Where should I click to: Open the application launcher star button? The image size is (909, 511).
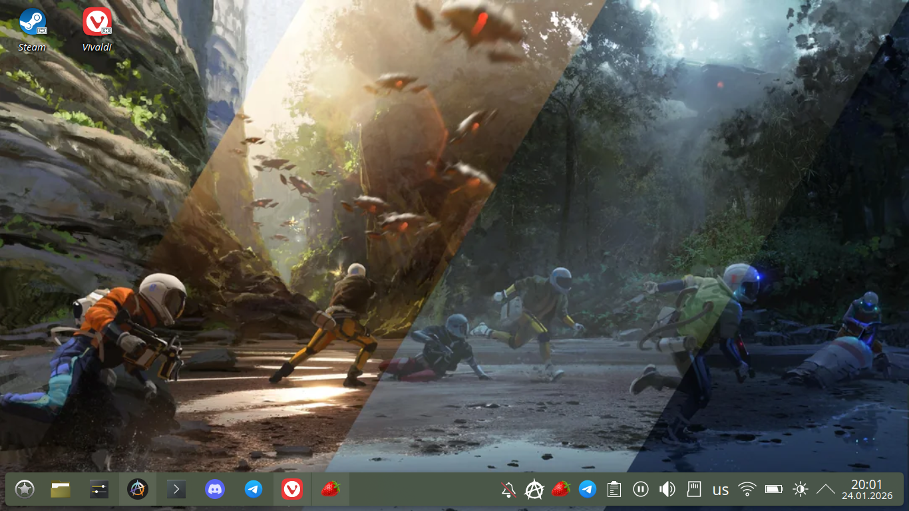point(25,490)
